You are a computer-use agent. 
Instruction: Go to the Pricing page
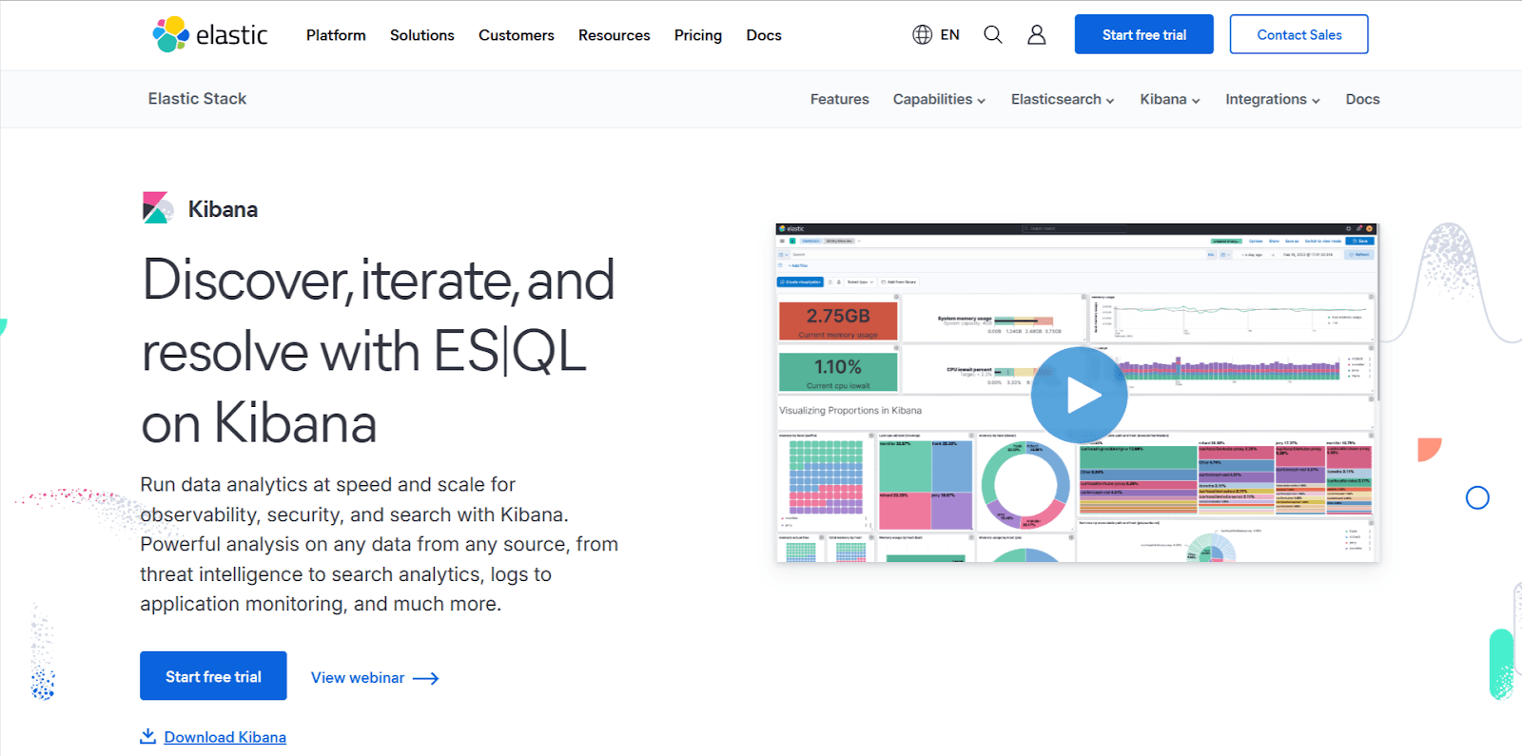698,35
